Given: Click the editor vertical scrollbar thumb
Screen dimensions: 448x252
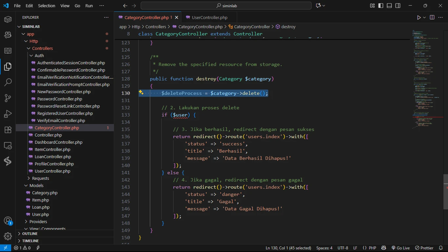Looking at the screenshot, I should (x=445, y=192).
